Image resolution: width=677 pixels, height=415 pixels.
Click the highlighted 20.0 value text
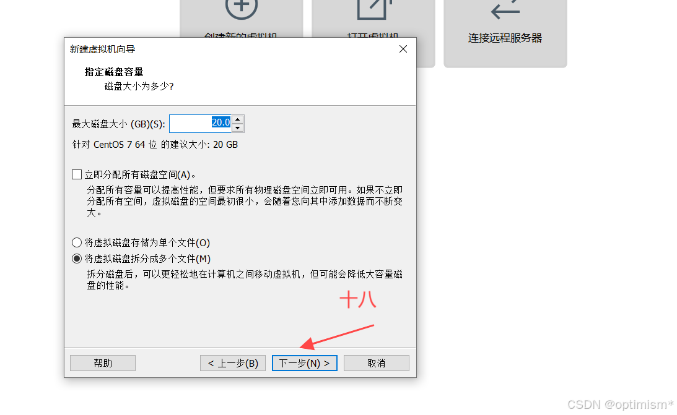point(221,122)
